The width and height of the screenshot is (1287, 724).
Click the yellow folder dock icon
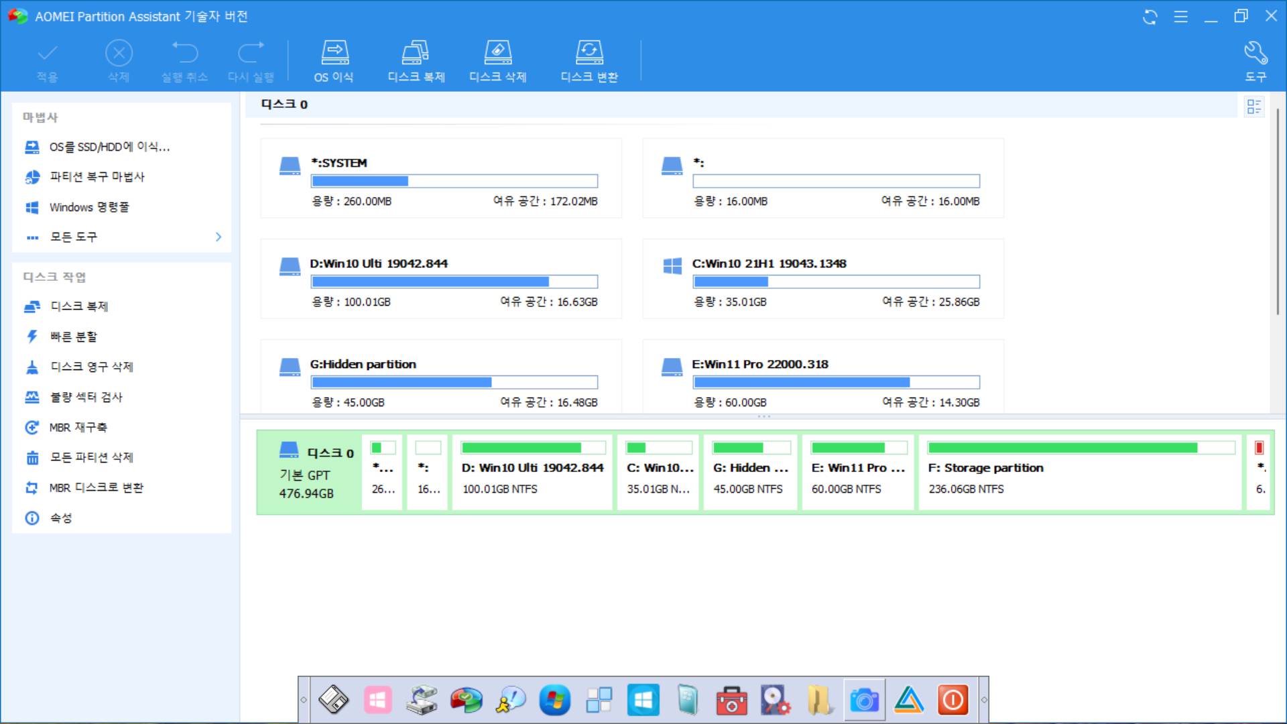tap(820, 700)
